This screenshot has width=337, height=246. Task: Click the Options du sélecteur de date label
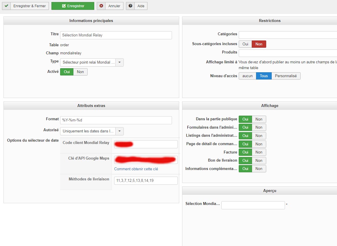click(33, 140)
